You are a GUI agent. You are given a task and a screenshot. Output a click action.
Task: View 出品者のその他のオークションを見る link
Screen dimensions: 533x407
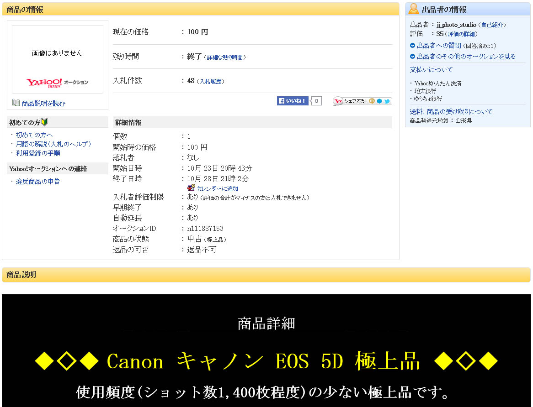[466, 56]
